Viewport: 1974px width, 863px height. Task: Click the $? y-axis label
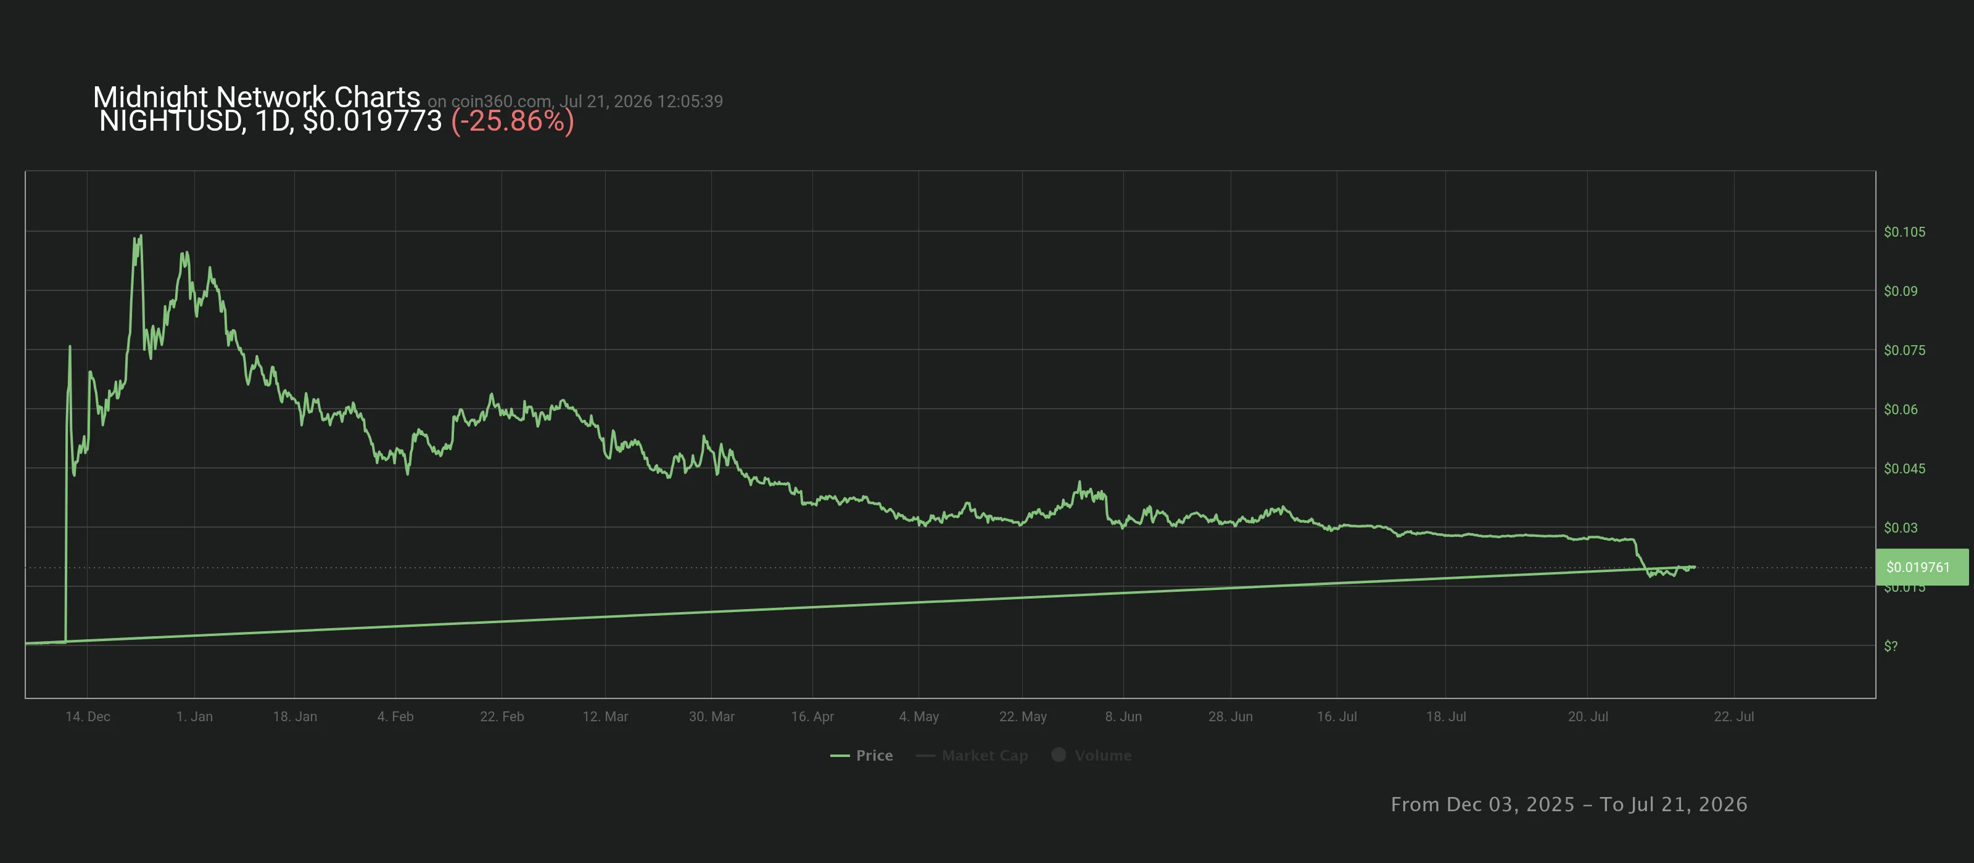[x=1891, y=646]
